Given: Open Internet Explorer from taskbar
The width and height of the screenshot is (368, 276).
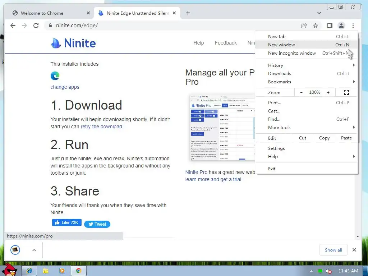Looking at the screenshot, I should pos(29,271).
